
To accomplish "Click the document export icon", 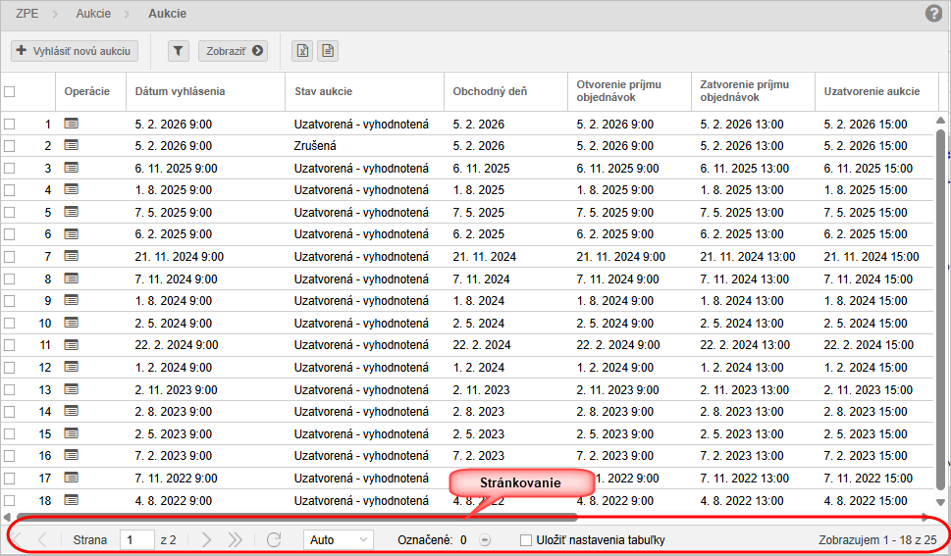I will point(327,51).
